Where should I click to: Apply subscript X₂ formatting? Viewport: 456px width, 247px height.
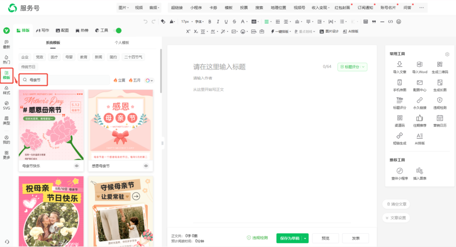(196, 32)
